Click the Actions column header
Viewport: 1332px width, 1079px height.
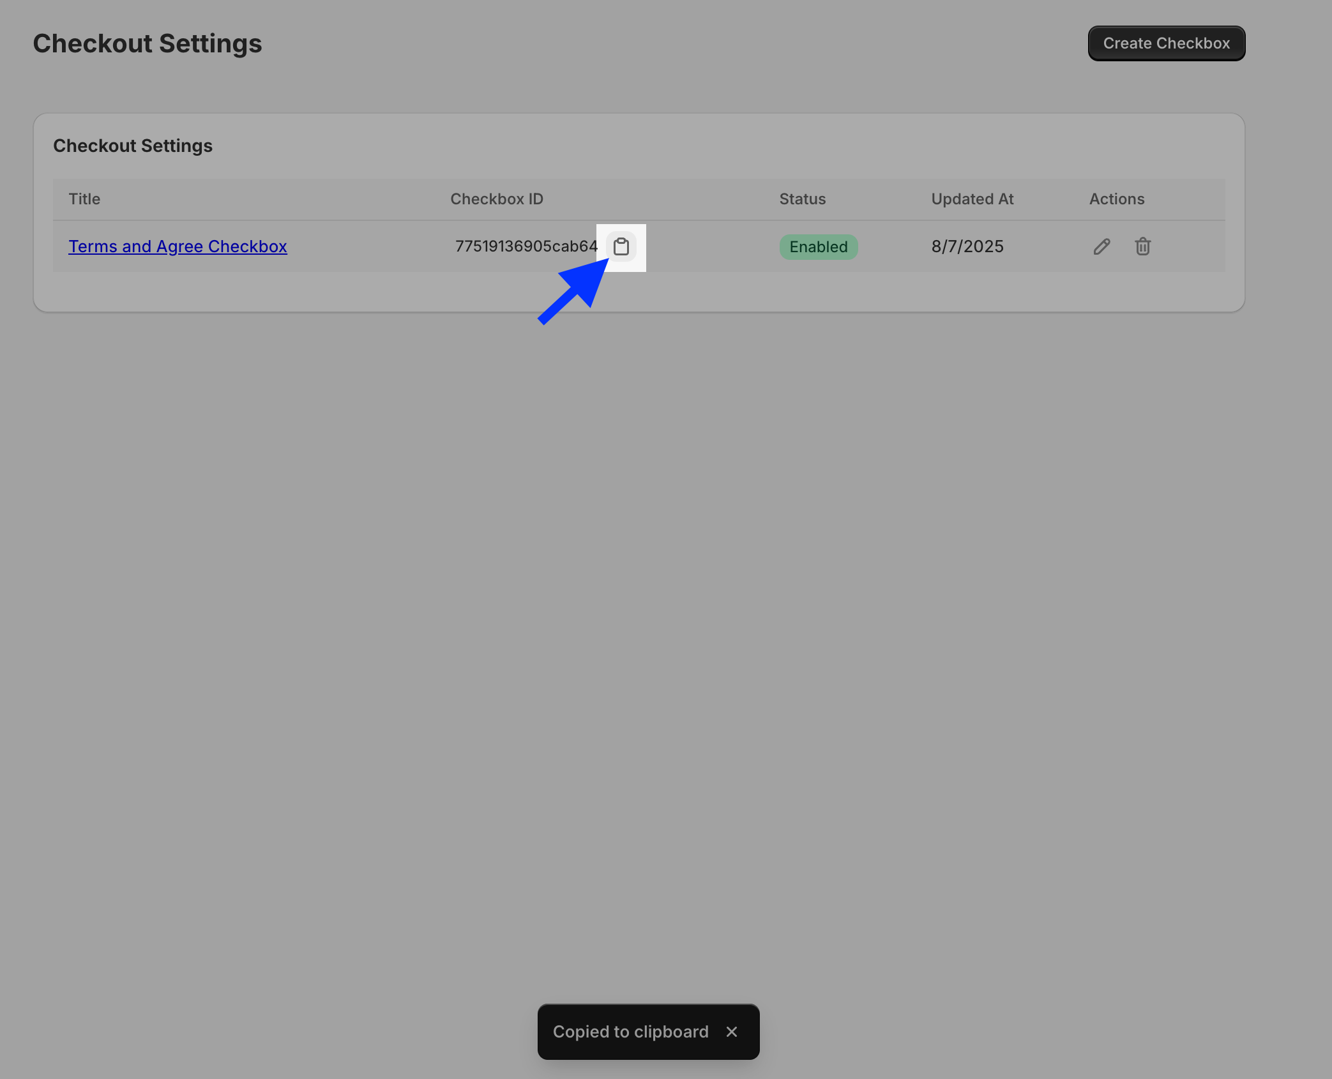1116,199
